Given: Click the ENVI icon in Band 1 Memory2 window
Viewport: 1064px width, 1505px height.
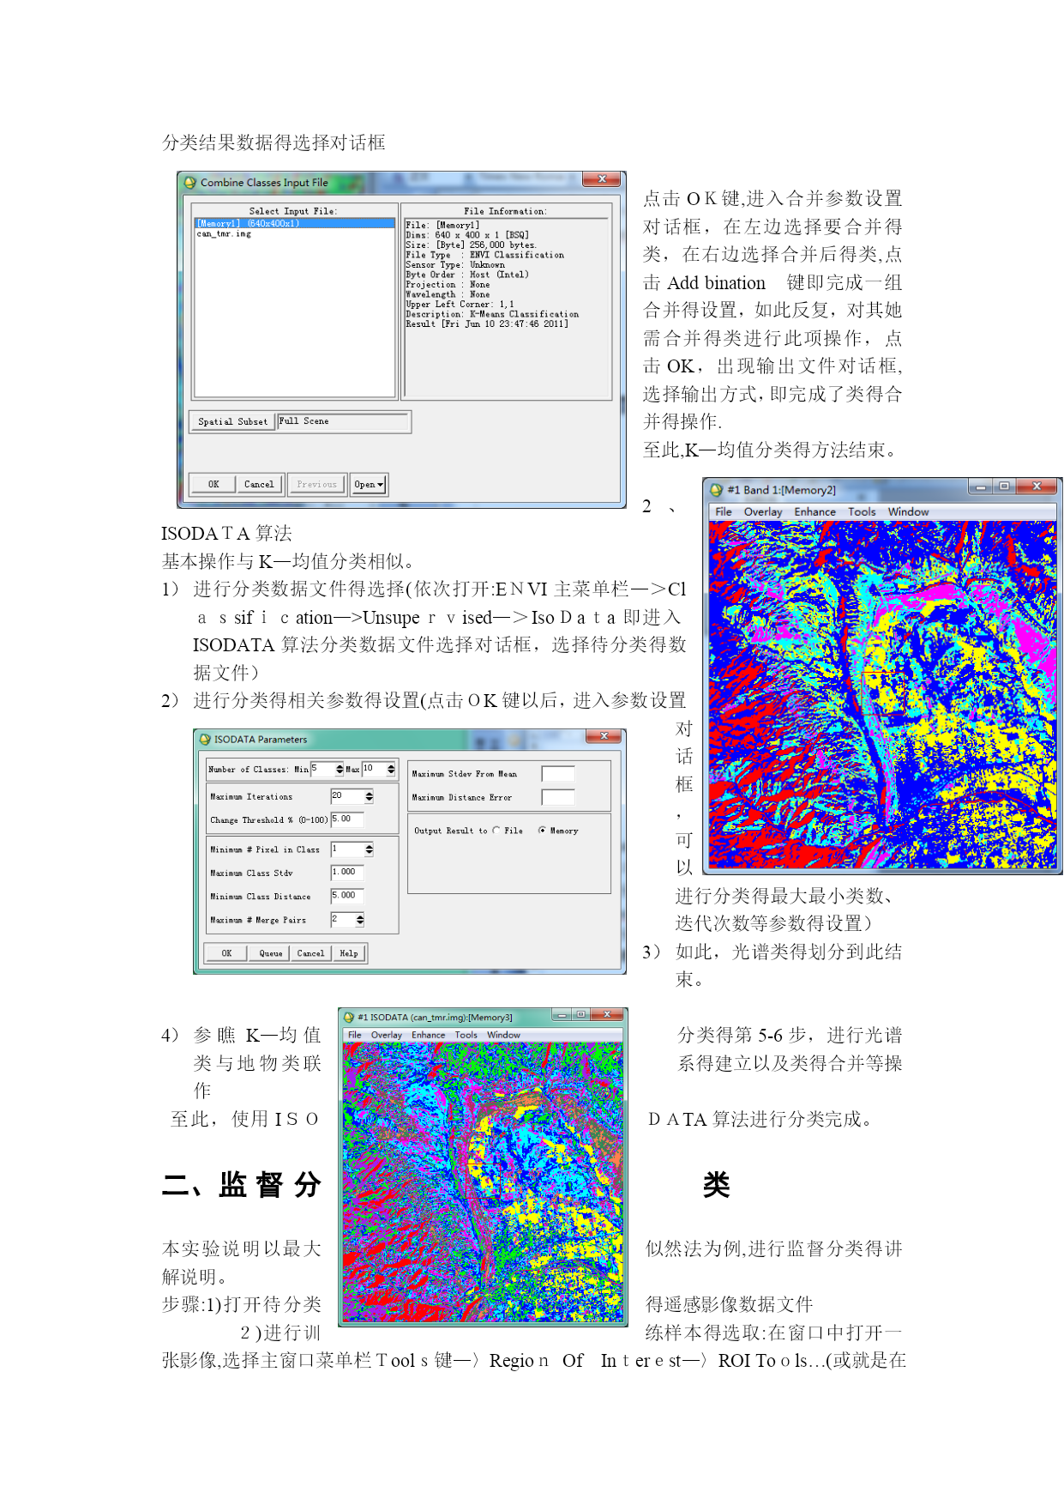Looking at the screenshot, I should click(717, 490).
